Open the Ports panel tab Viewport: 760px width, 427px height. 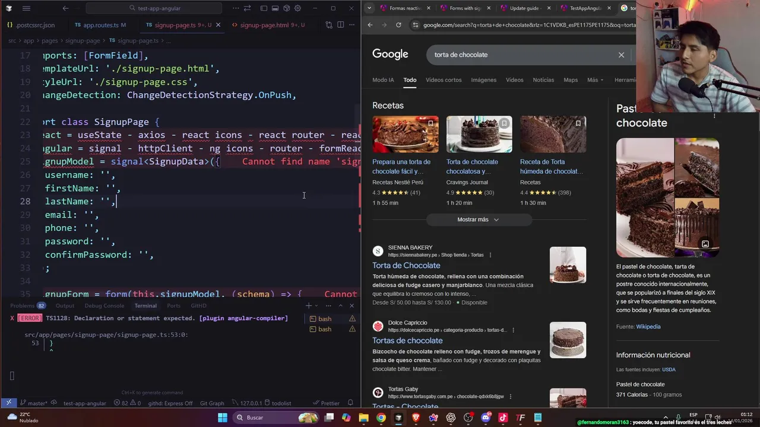click(x=173, y=305)
